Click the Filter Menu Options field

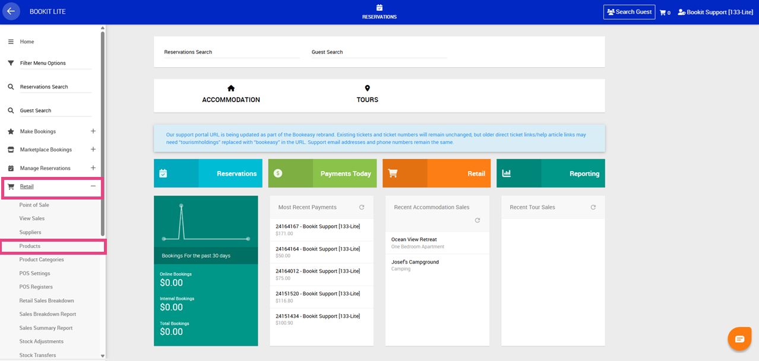click(x=56, y=63)
